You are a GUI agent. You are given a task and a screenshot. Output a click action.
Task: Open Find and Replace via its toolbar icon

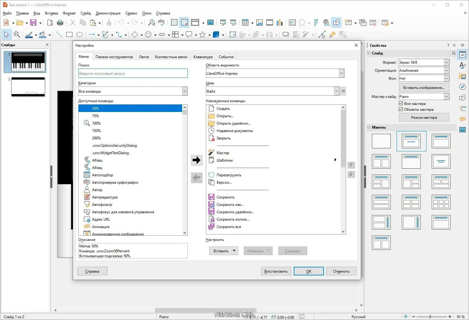click(151, 22)
